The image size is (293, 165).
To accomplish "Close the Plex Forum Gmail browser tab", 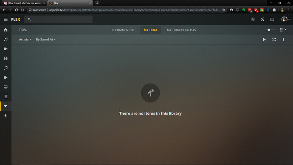I will 44,3.
